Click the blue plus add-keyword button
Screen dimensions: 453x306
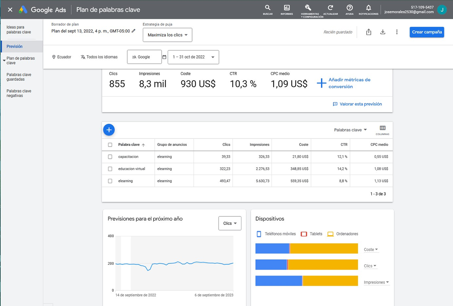[x=109, y=130]
